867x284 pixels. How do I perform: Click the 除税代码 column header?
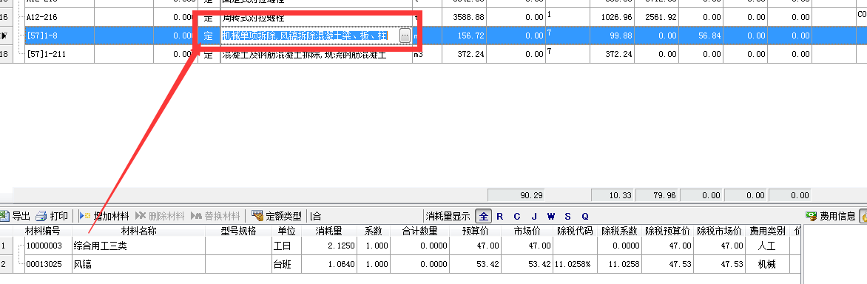pyautogui.click(x=576, y=231)
